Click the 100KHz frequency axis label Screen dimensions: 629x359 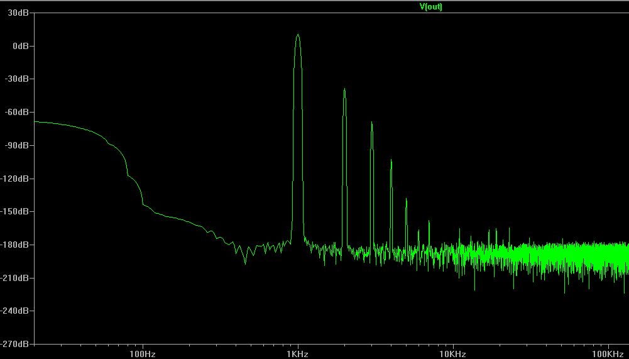point(608,354)
